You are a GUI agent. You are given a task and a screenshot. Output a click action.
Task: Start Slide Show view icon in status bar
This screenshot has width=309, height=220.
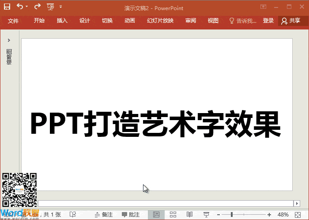[x=206, y=215]
